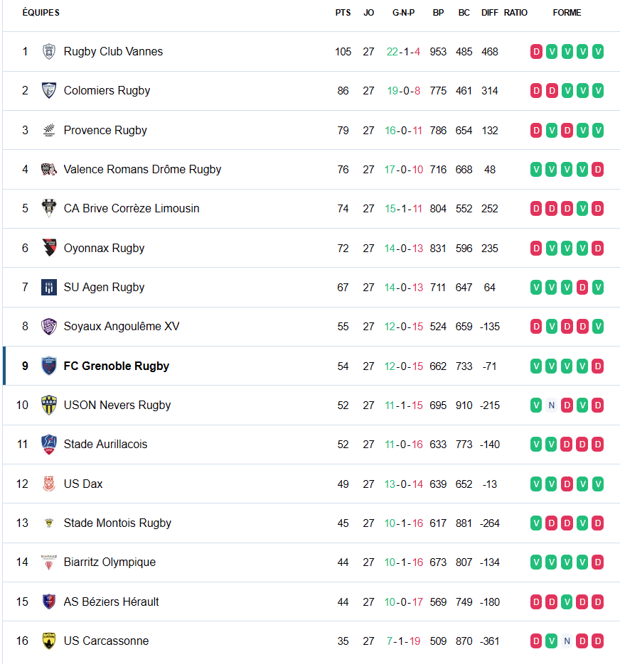Click the N draw badge in Nevers form
This screenshot has width=620, height=664.
tap(552, 405)
